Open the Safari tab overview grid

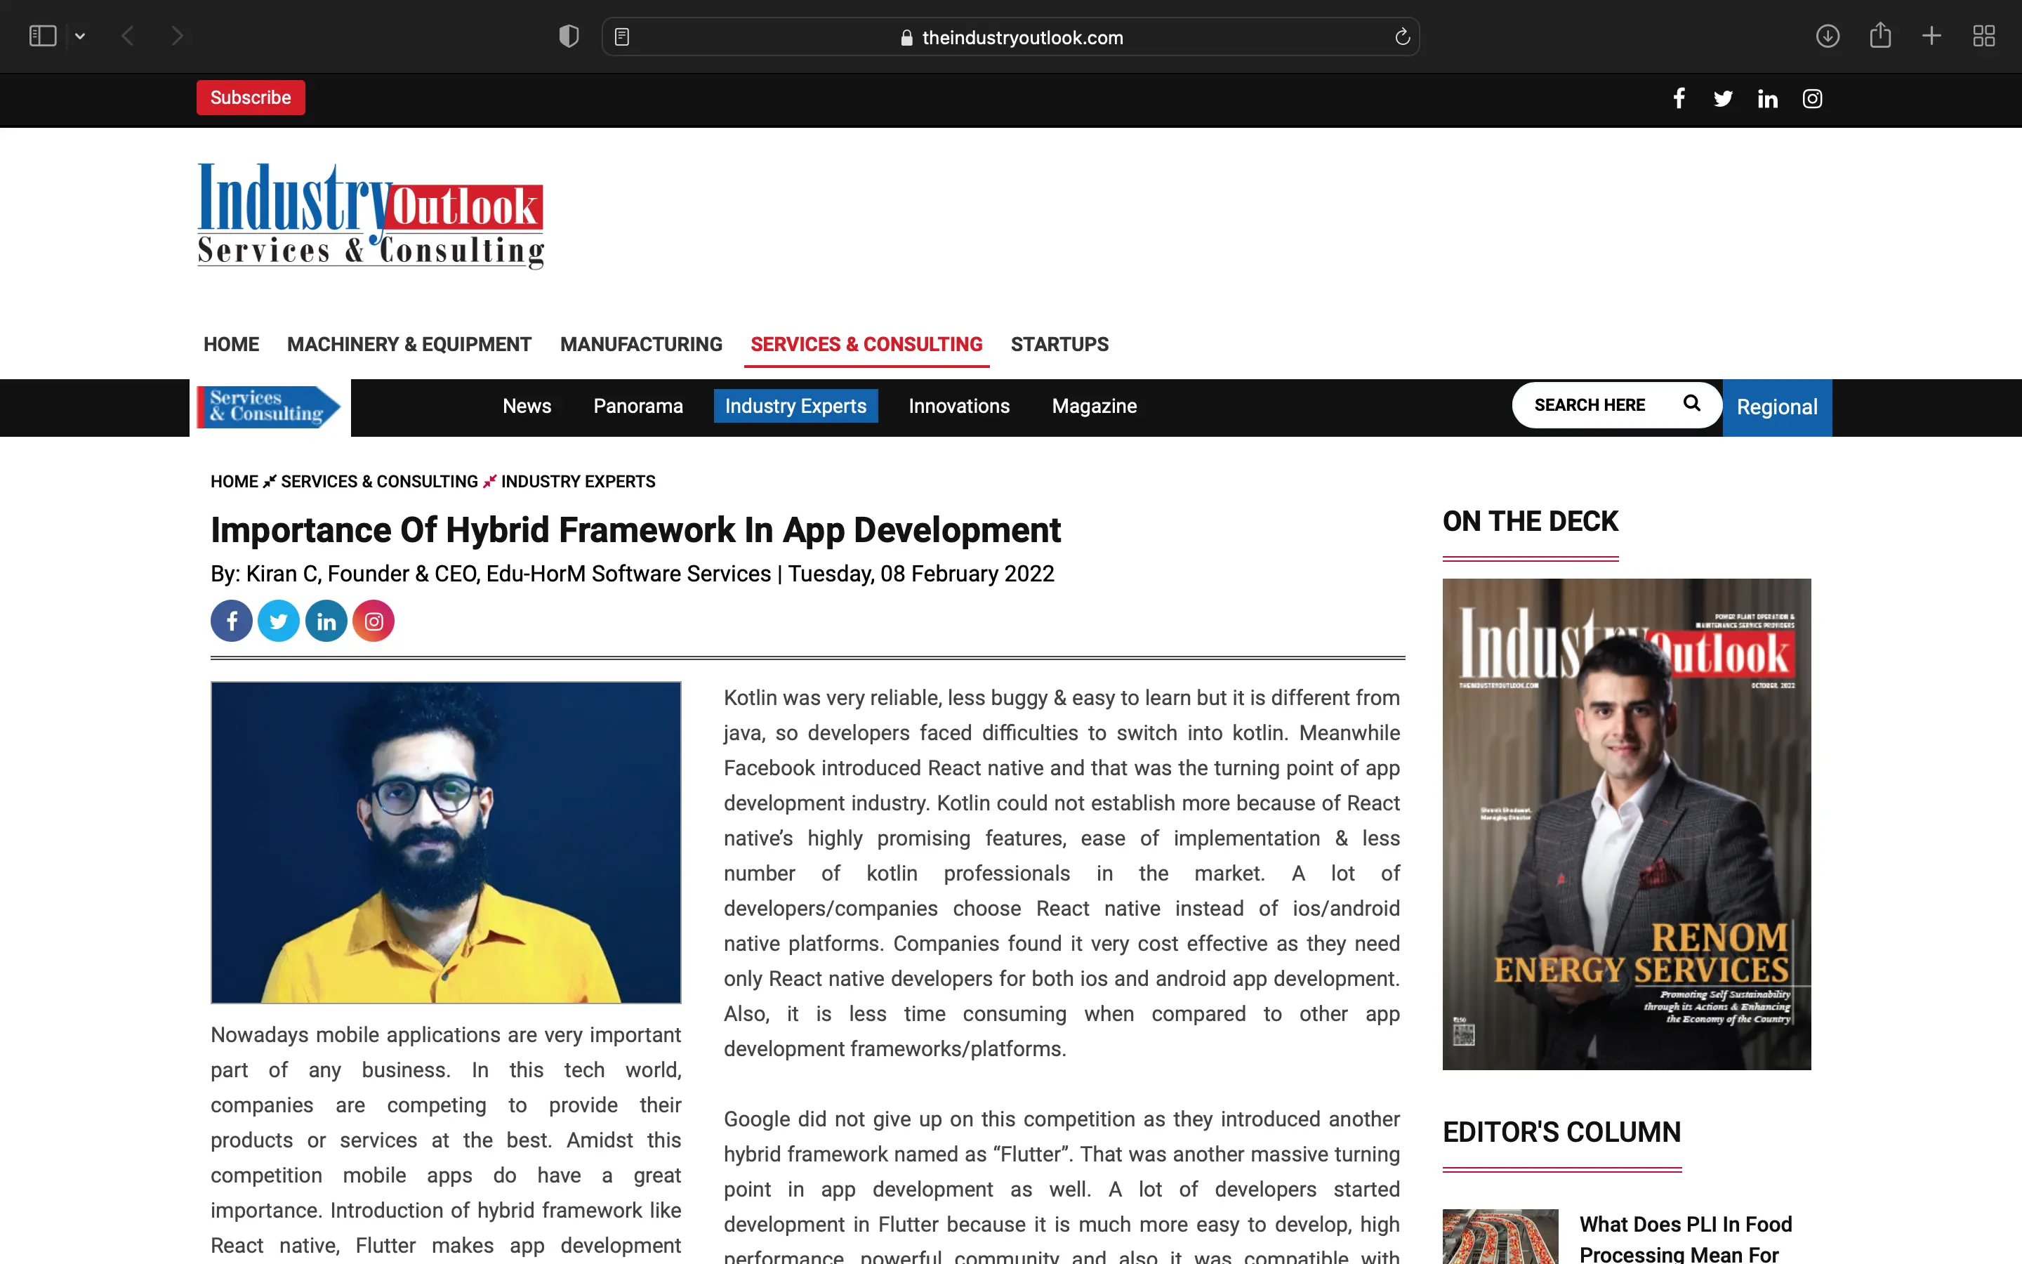pyautogui.click(x=1983, y=36)
